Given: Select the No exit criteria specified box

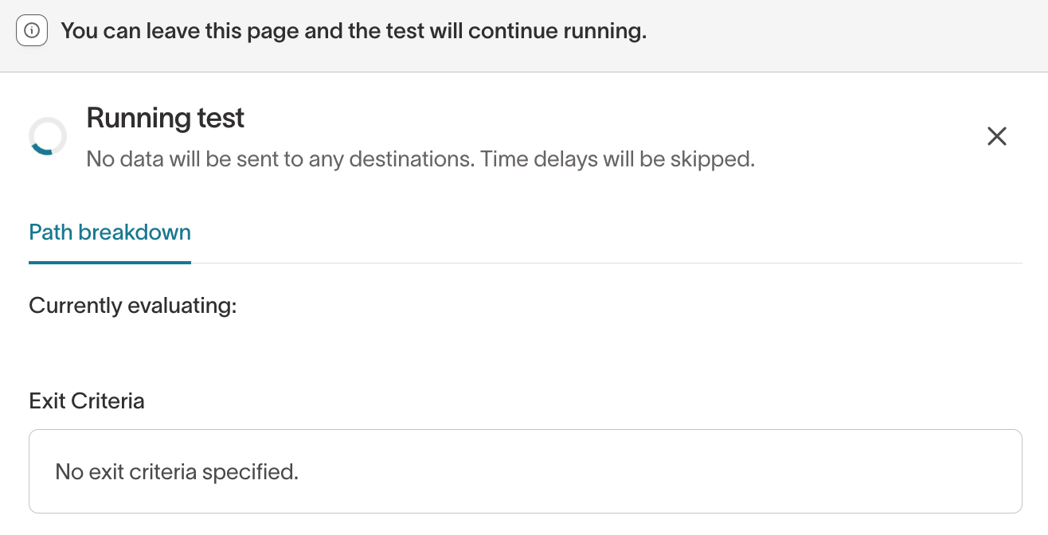Looking at the screenshot, I should coord(526,471).
